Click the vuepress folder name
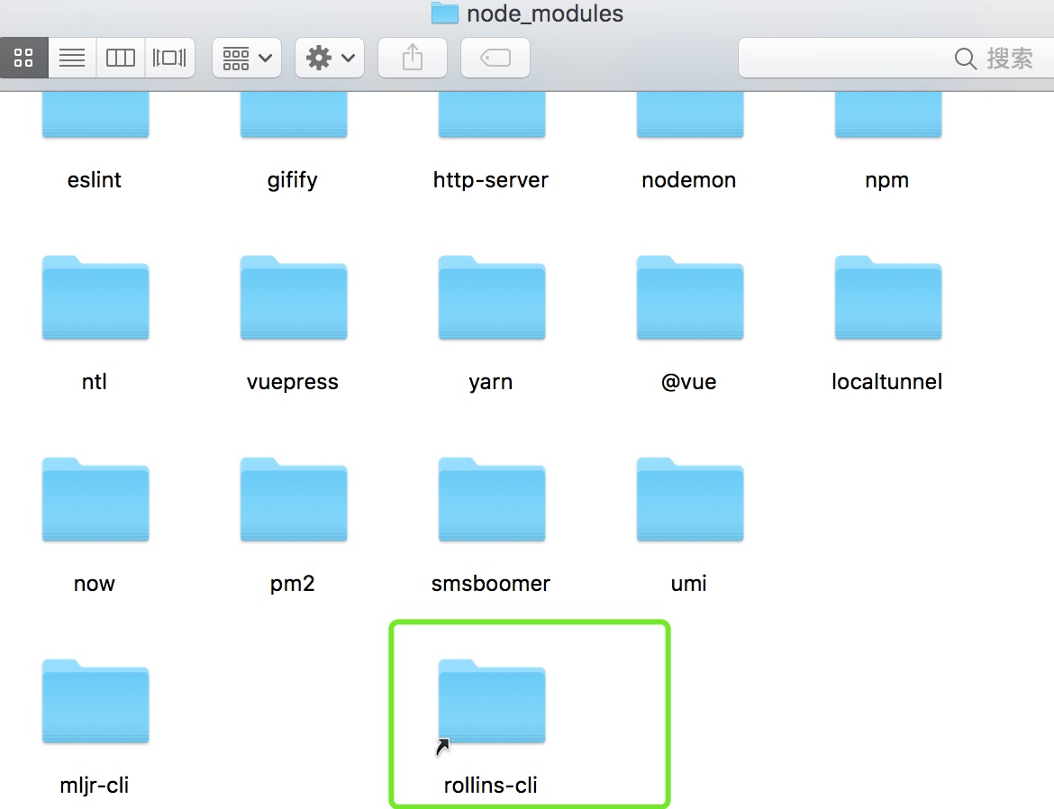This screenshot has height=809, width=1054. (x=293, y=382)
